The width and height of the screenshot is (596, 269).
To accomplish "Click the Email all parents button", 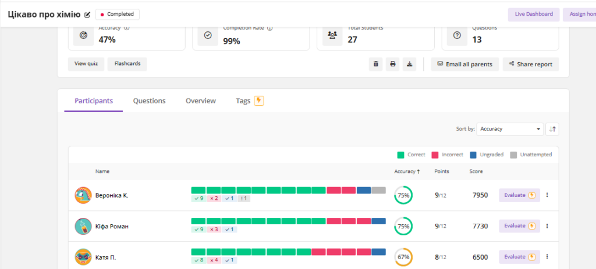I will 464,64.
